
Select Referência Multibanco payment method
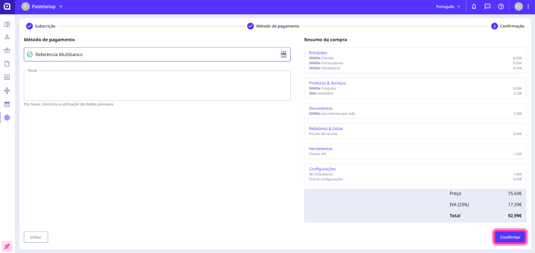pos(157,54)
